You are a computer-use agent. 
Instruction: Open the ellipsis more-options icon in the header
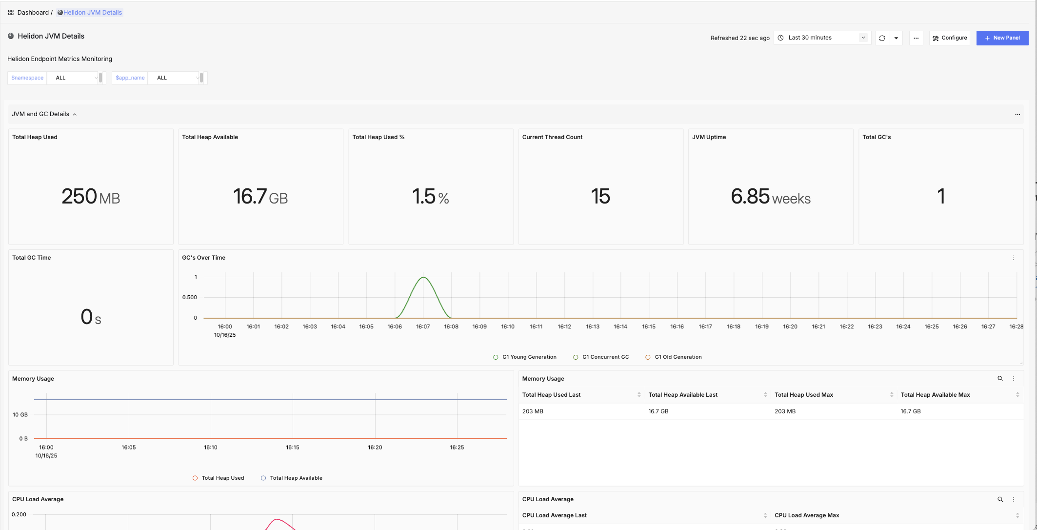pos(916,38)
